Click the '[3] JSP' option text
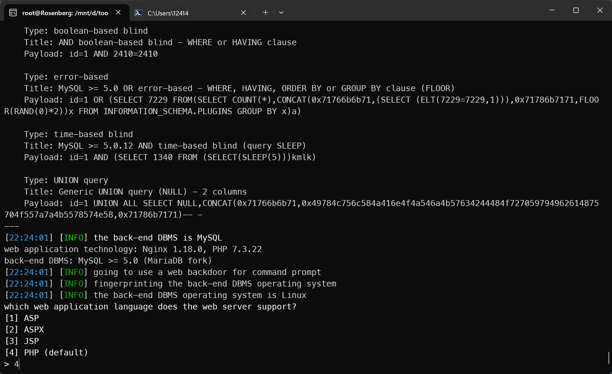 tap(22, 341)
